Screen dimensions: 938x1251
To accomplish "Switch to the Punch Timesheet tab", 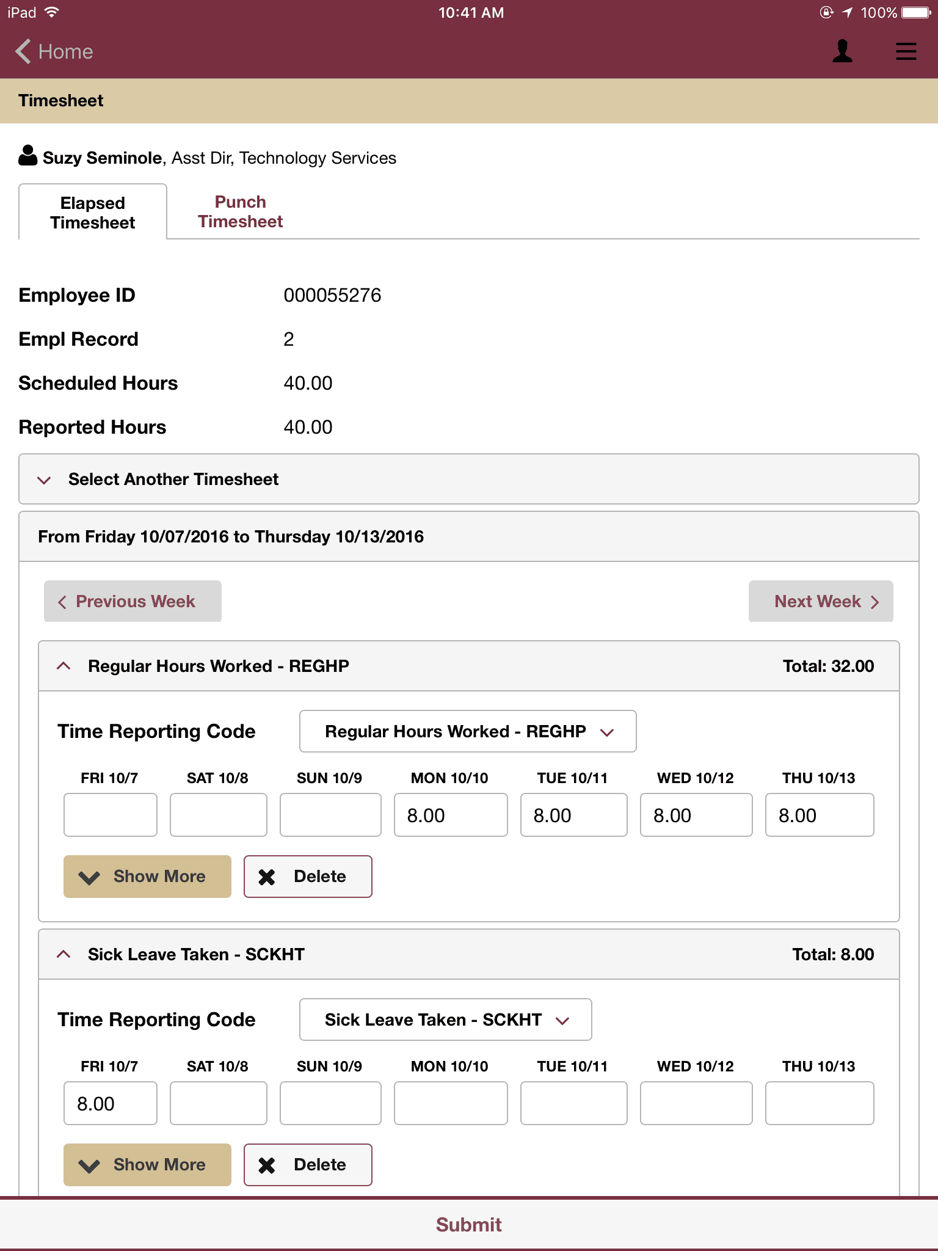I will (241, 211).
